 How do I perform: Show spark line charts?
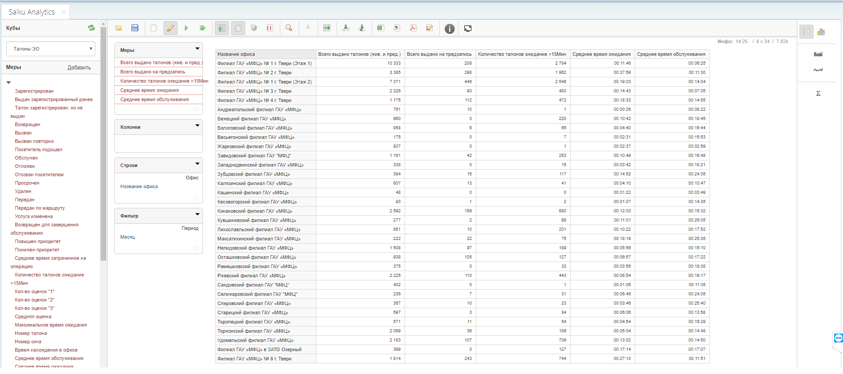[818, 70]
